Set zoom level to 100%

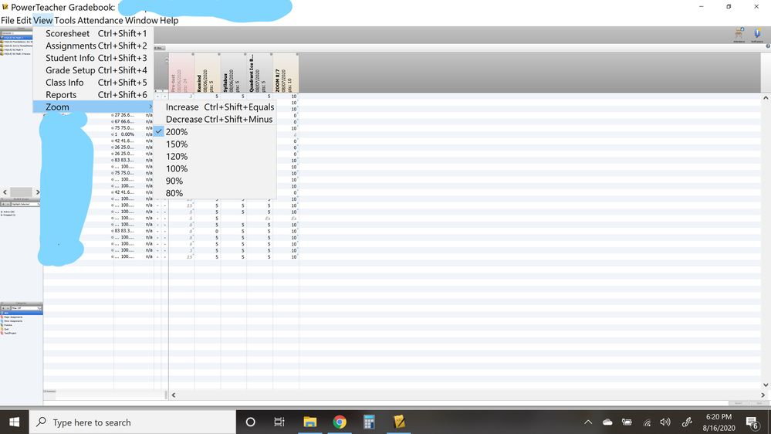(177, 168)
